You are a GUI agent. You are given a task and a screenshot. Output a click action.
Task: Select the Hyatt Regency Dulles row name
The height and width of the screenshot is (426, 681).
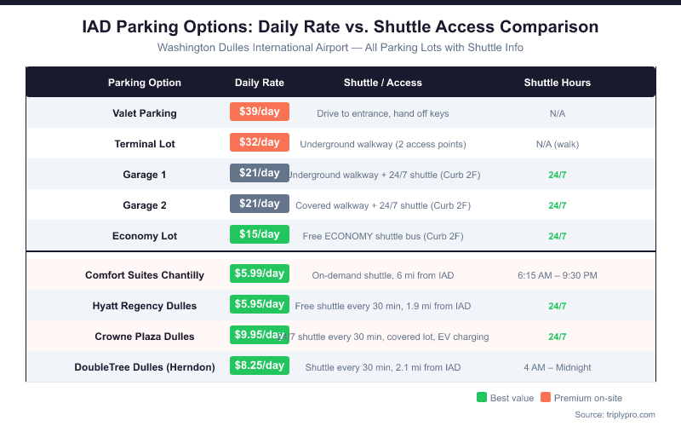[145, 306]
